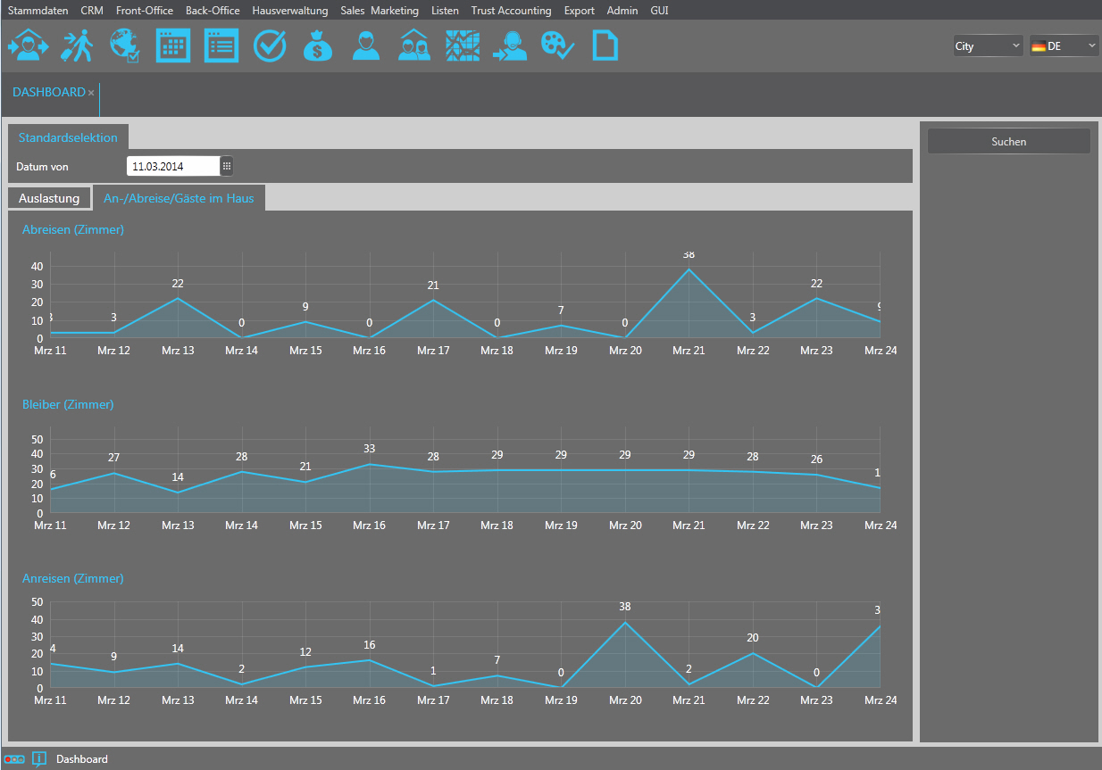Click the headset agent icon
This screenshot has height=770, width=1102.
click(x=511, y=46)
